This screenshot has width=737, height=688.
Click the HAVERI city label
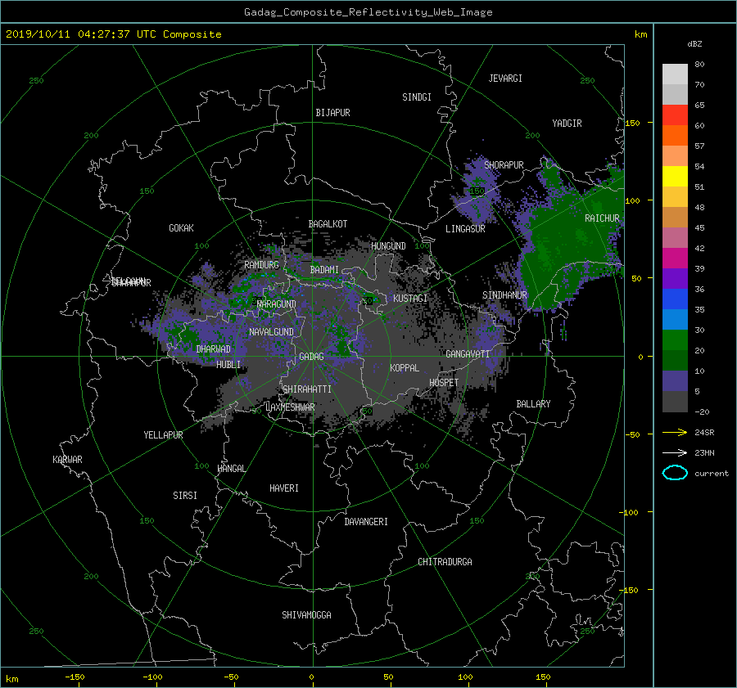click(284, 488)
